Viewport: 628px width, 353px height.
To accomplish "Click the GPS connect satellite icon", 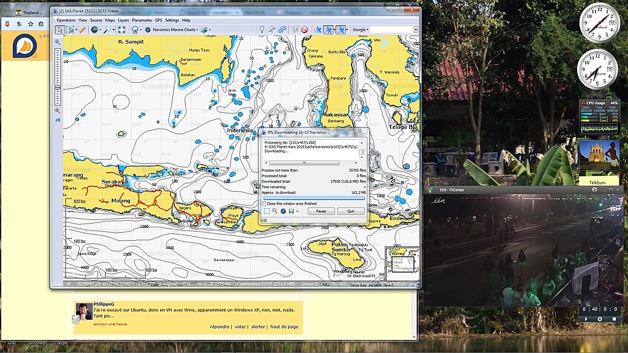I will coord(318,29).
